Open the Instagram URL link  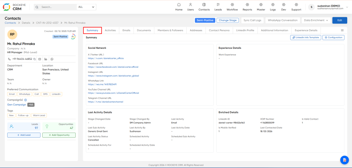tap(113, 76)
